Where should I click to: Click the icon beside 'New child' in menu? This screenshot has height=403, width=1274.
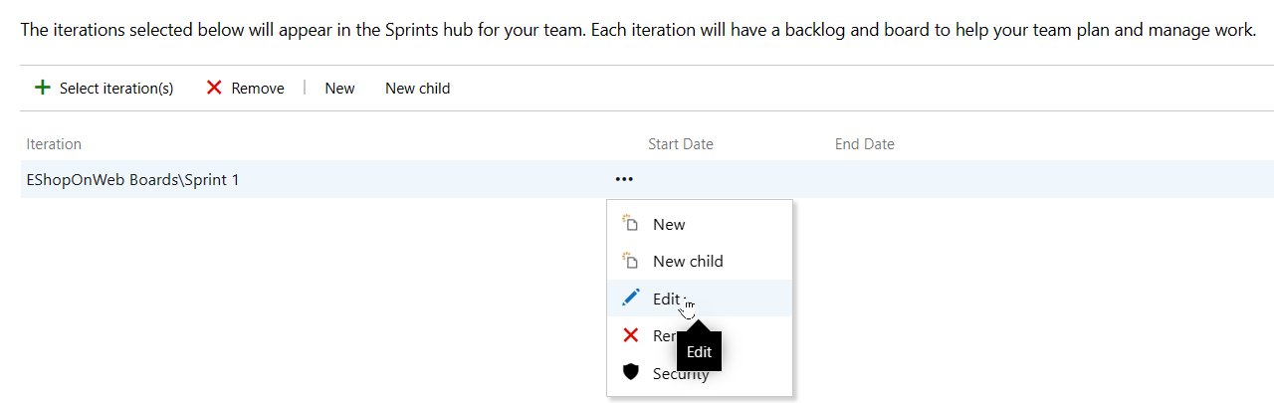click(629, 261)
